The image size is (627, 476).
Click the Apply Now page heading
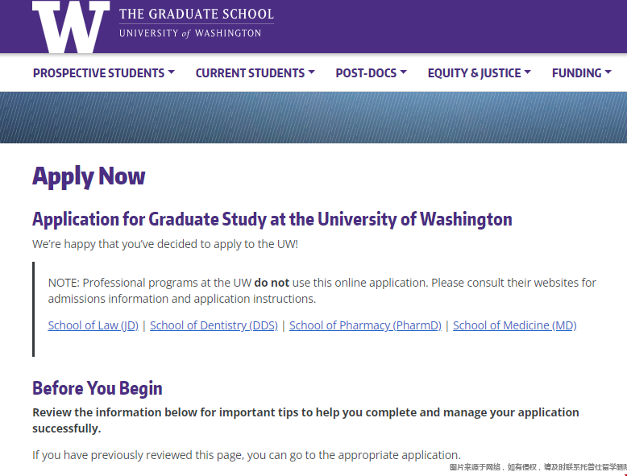pyautogui.click(x=89, y=176)
